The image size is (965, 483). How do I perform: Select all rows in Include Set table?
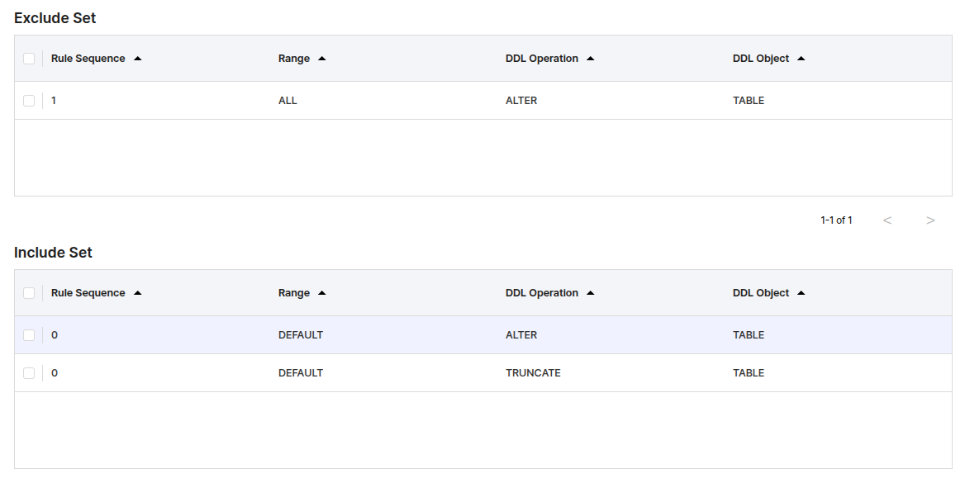point(29,293)
